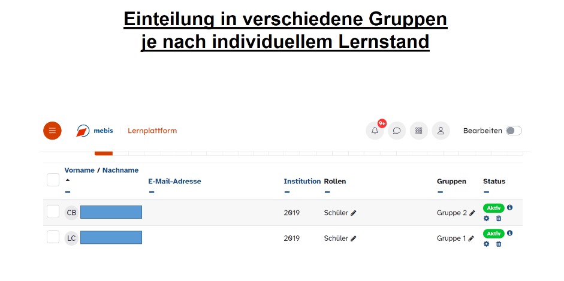This screenshot has width=564, height=281.
Task: Check the select-all header checkbox
Action: click(x=53, y=180)
